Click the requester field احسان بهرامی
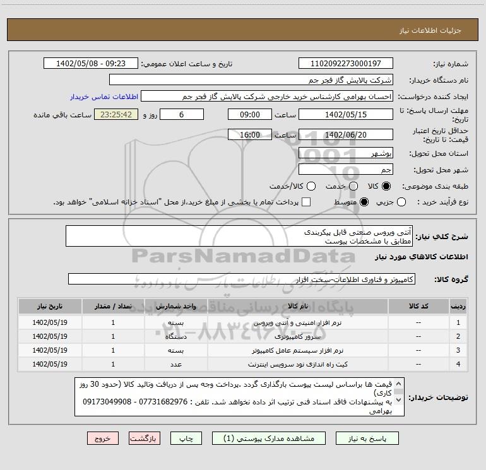486x470 pixels. coord(267,97)
